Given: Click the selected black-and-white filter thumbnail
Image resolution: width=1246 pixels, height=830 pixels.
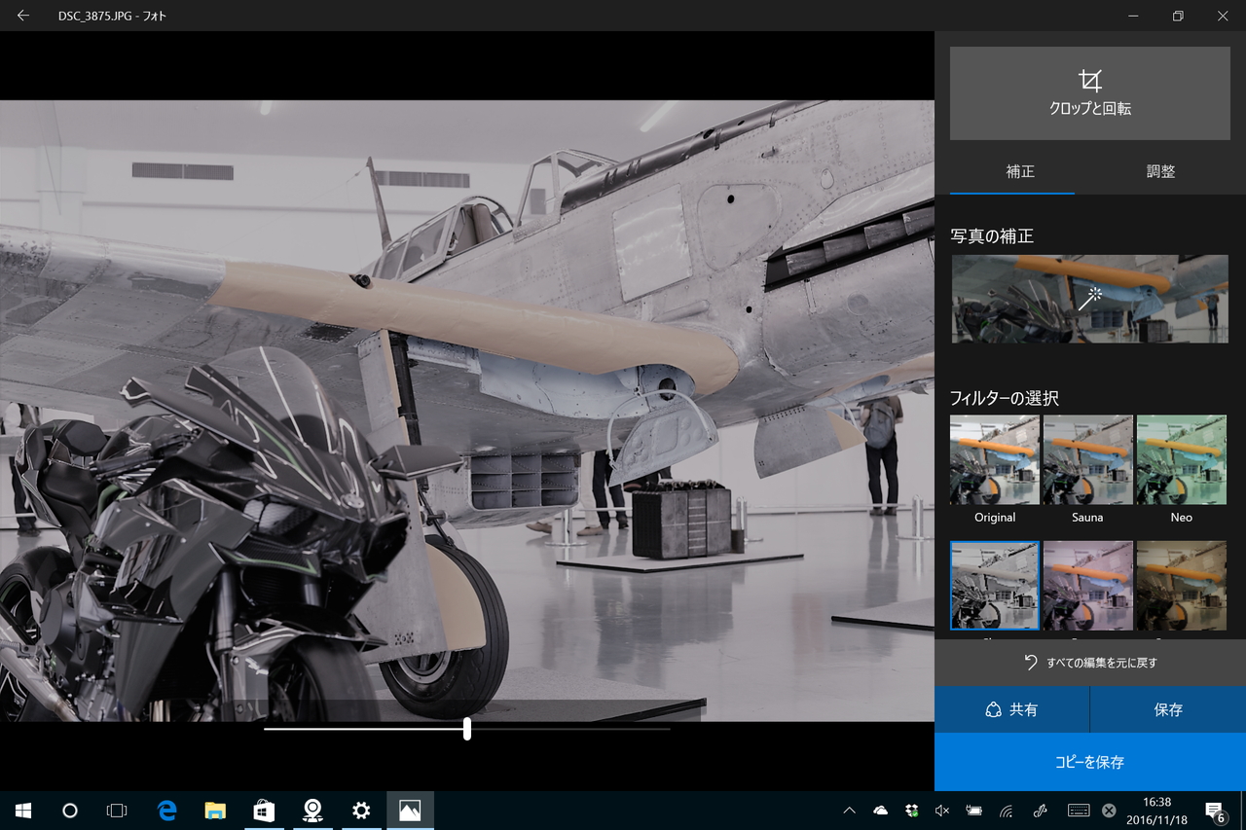Looking at the screenshot, I should point(995,586).
